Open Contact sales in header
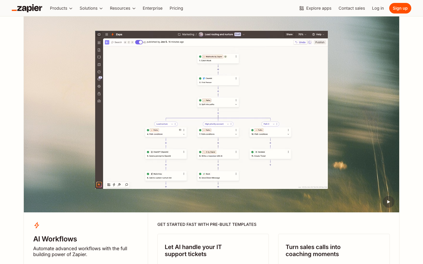 pyautogui.click(x=352, y=8)
